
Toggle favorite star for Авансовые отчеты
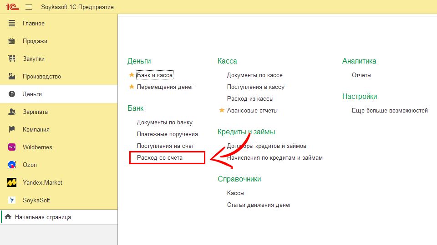(x=222, y=110)
